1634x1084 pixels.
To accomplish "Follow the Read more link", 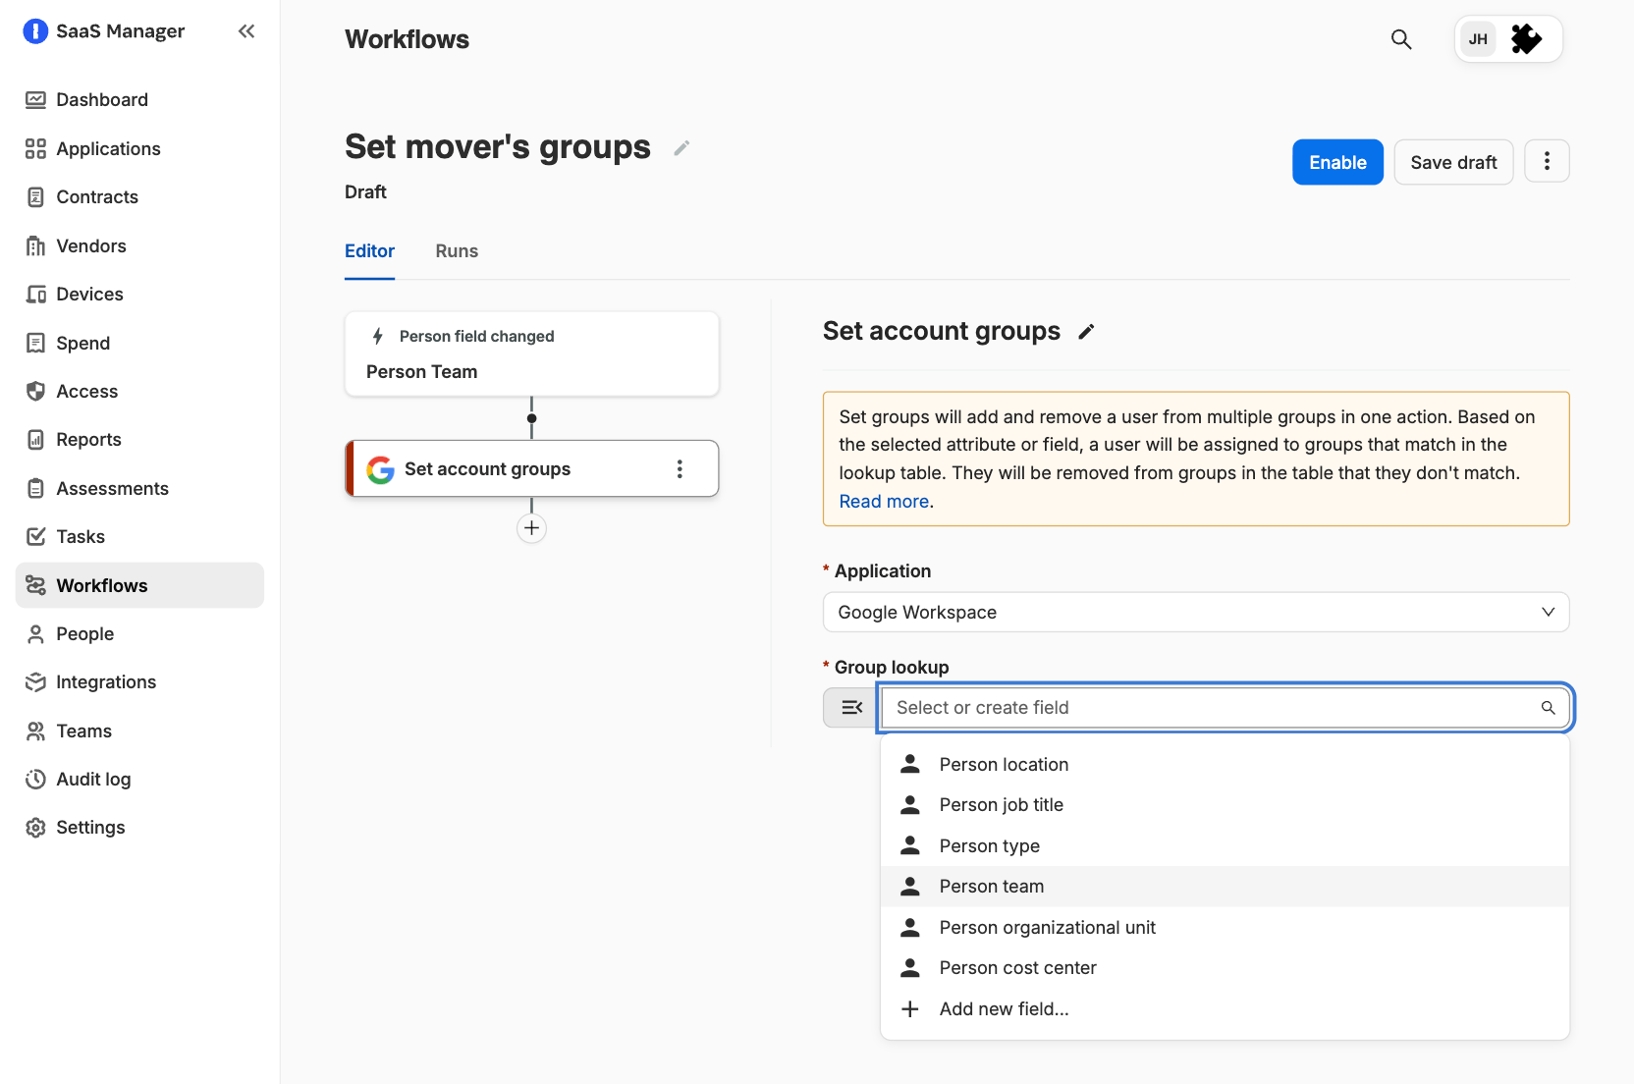I will click(x=884, y=502).
